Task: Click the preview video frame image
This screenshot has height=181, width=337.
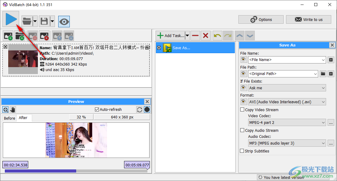Action: click(76, 140)
